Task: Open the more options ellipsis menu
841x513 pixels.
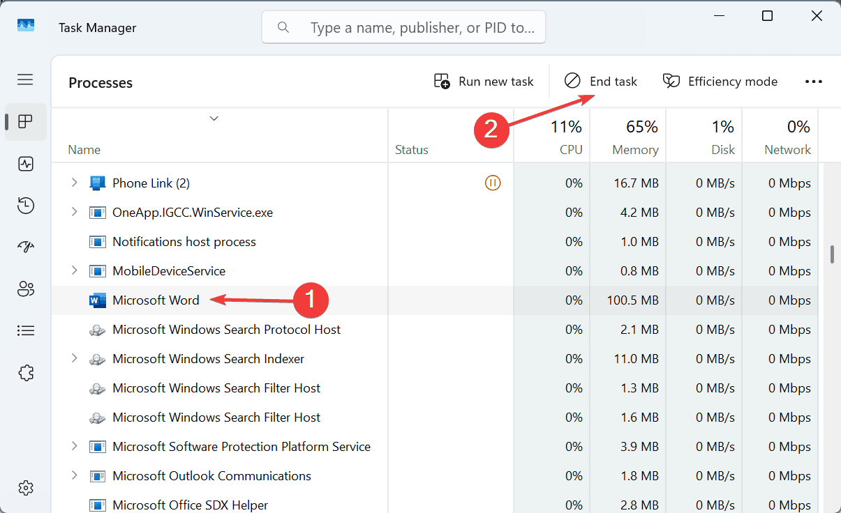Action: click(814, 82)
